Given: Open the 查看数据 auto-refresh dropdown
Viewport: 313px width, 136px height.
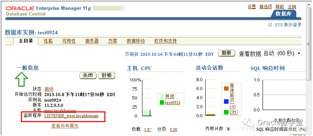Looking at the screenshot, I should 282,53.
